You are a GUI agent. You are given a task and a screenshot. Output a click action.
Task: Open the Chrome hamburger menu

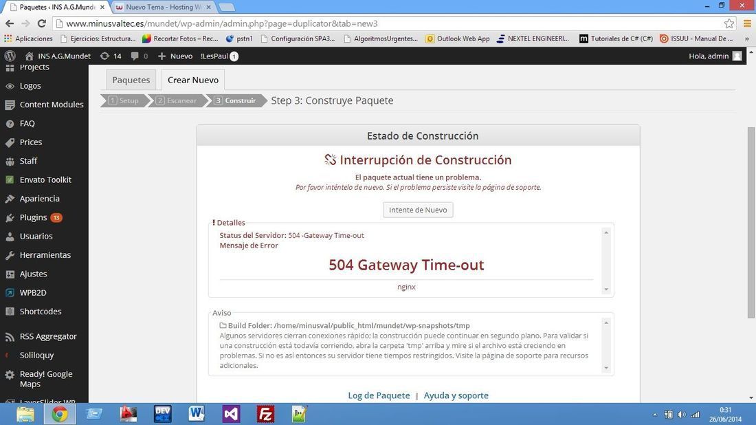pos(747,23)
